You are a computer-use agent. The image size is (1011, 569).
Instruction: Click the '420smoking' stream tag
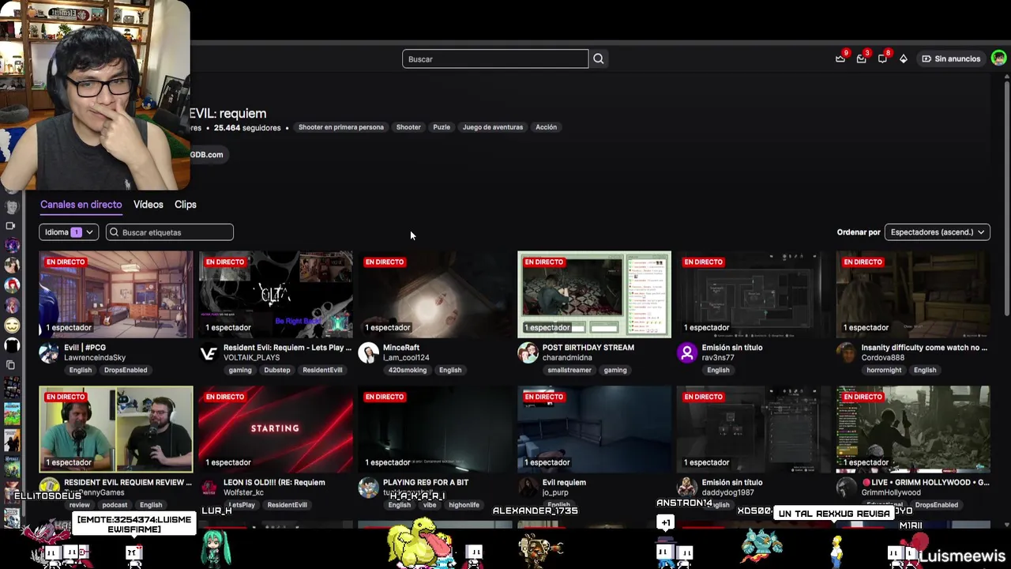click(408, 370)
